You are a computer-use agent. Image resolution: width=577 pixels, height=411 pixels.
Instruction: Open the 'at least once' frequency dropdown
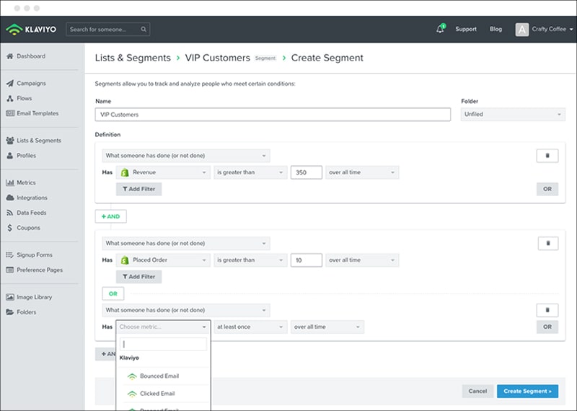coord(250,327)
